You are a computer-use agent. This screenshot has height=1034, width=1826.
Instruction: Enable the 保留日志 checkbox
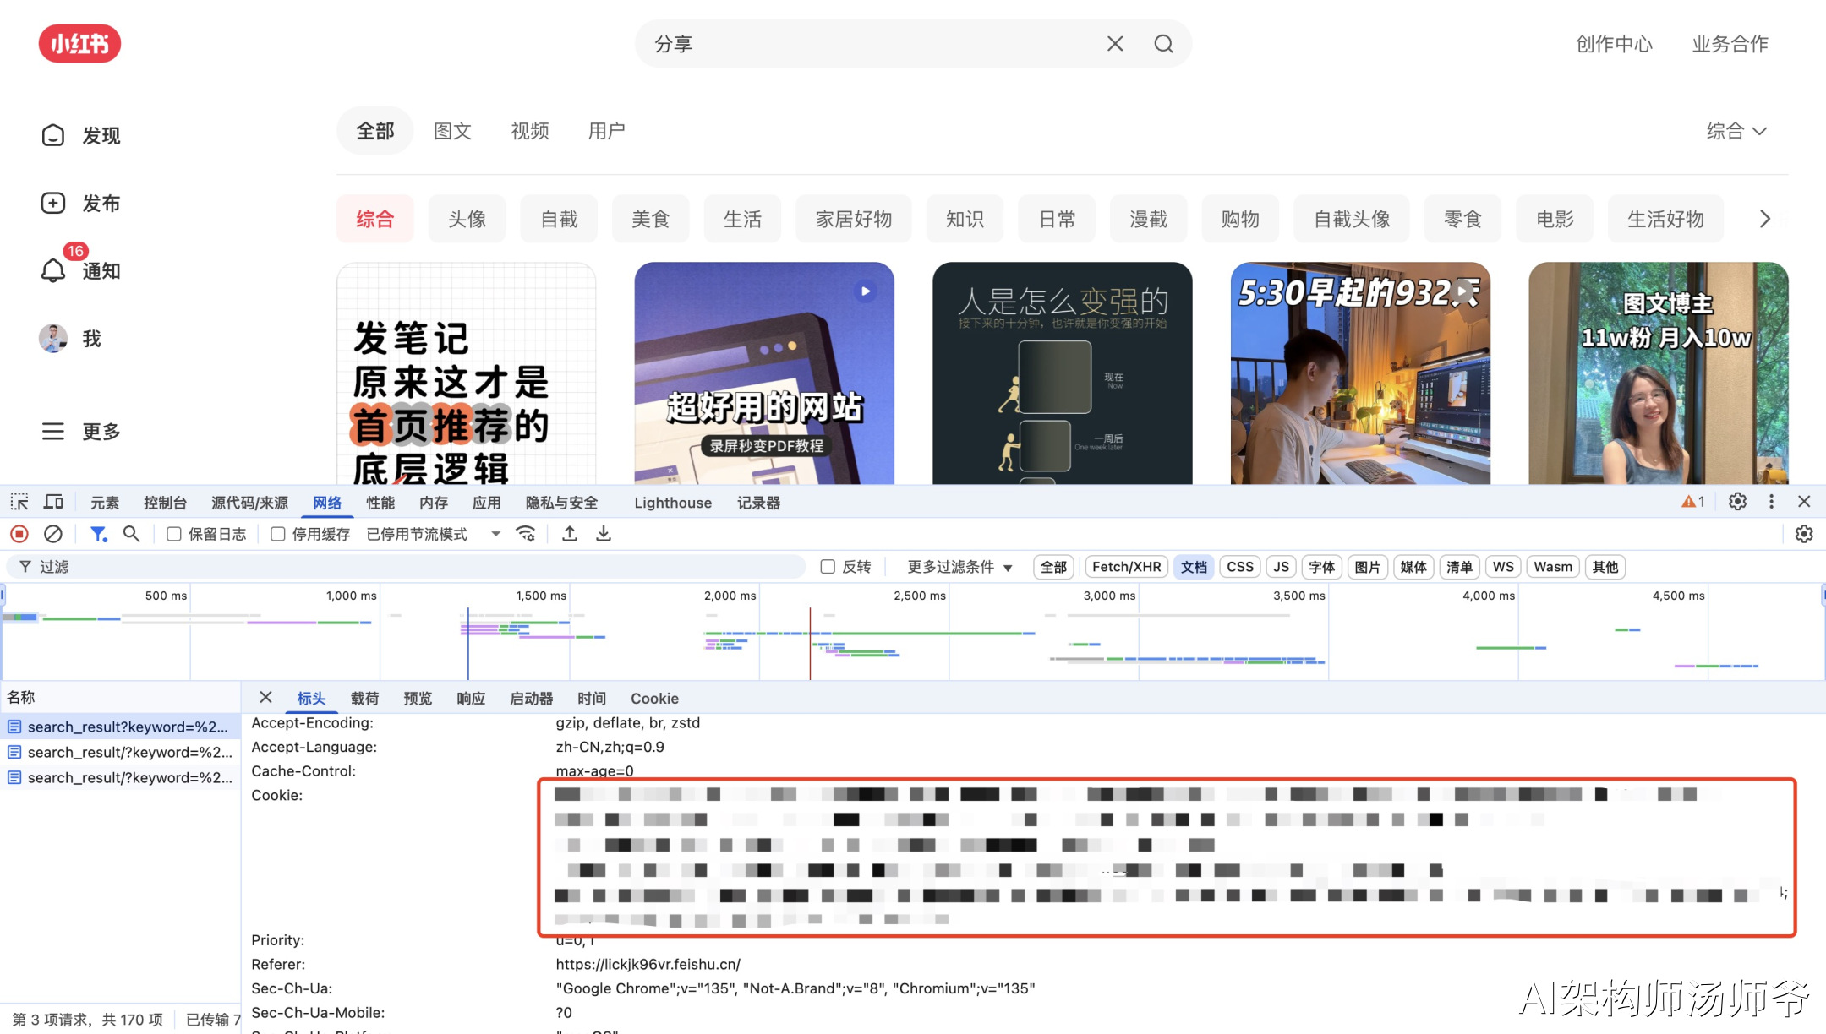[x=174, y=534]
